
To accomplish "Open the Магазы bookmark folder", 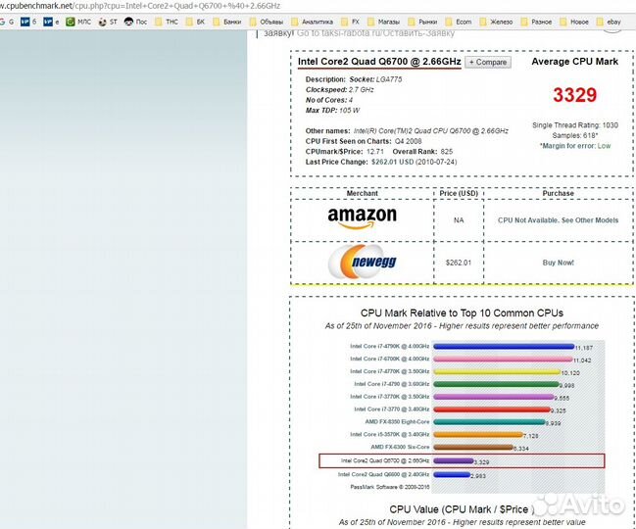I will point(384,22).
